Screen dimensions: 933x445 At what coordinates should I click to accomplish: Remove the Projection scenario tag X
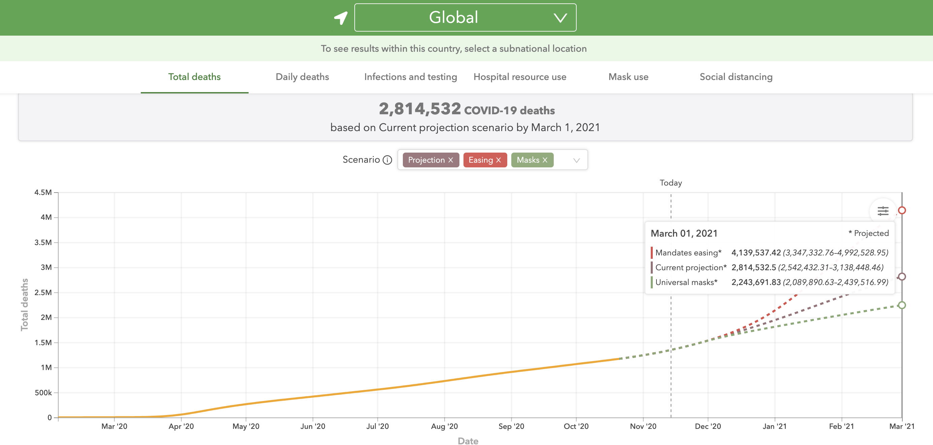pos(451,160)
